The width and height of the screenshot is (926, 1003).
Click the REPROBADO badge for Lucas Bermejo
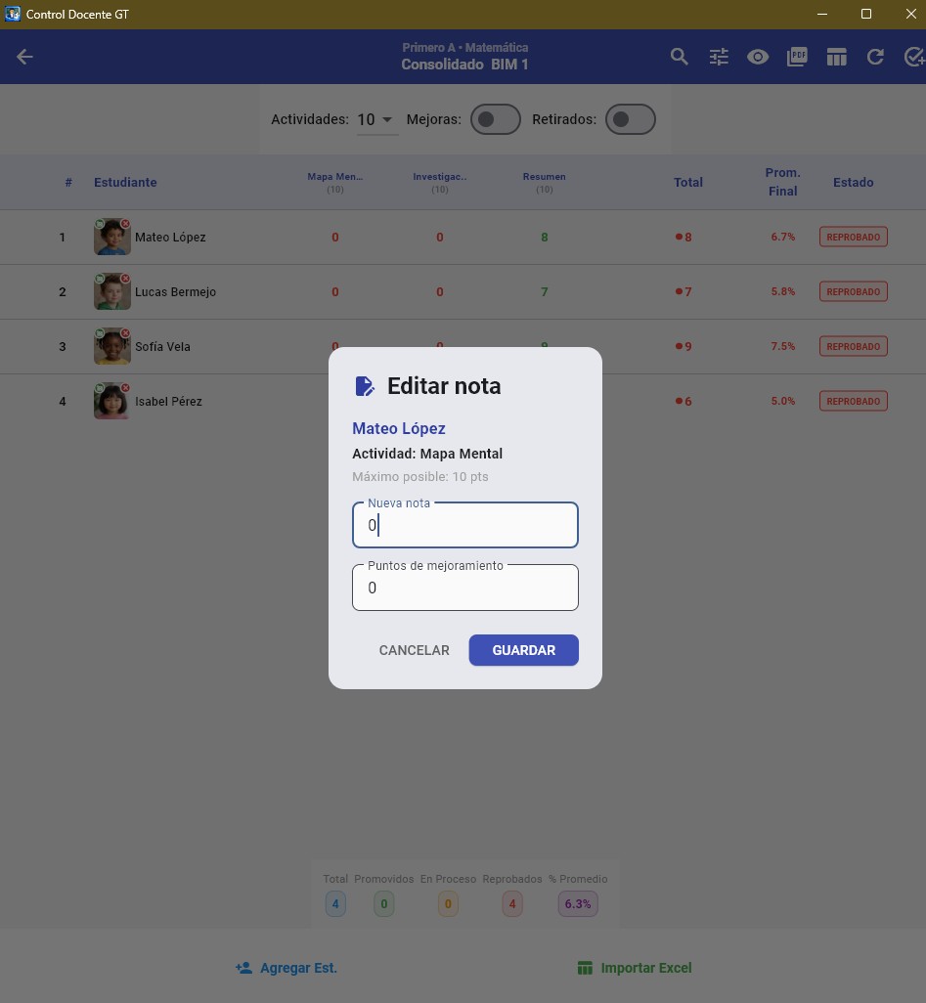click(853, 291)
